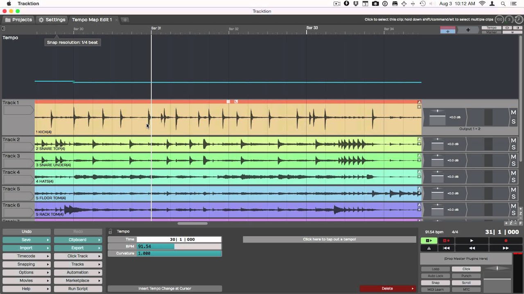This screenshot has width=524, height=294.
Task: Add a new edit tab with plus
Action: click(125, 20)
